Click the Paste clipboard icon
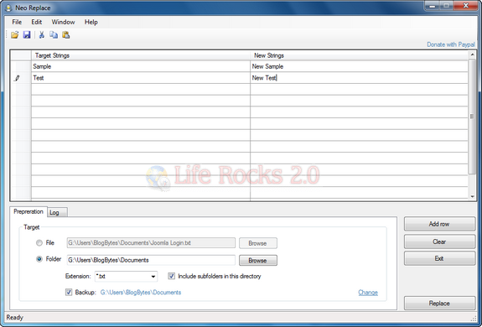 click(65, 34)
